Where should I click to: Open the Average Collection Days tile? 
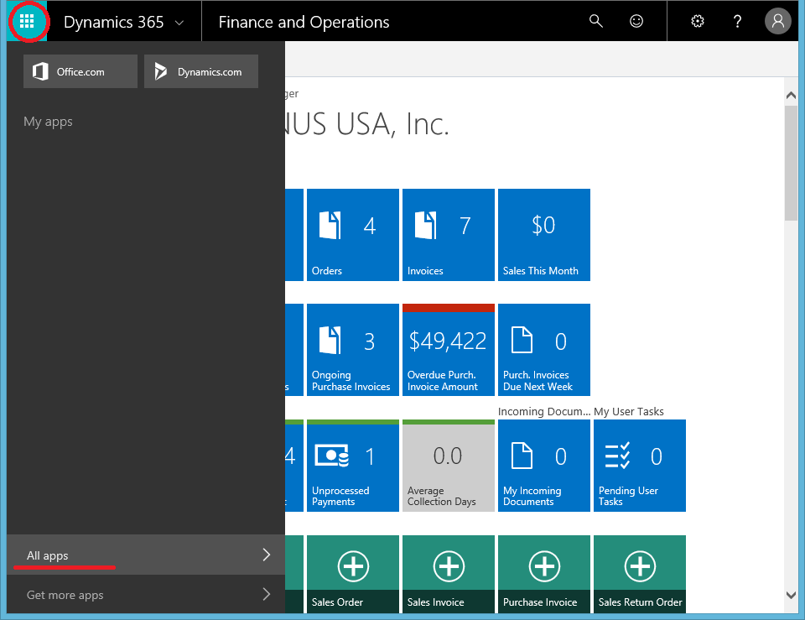448,466
